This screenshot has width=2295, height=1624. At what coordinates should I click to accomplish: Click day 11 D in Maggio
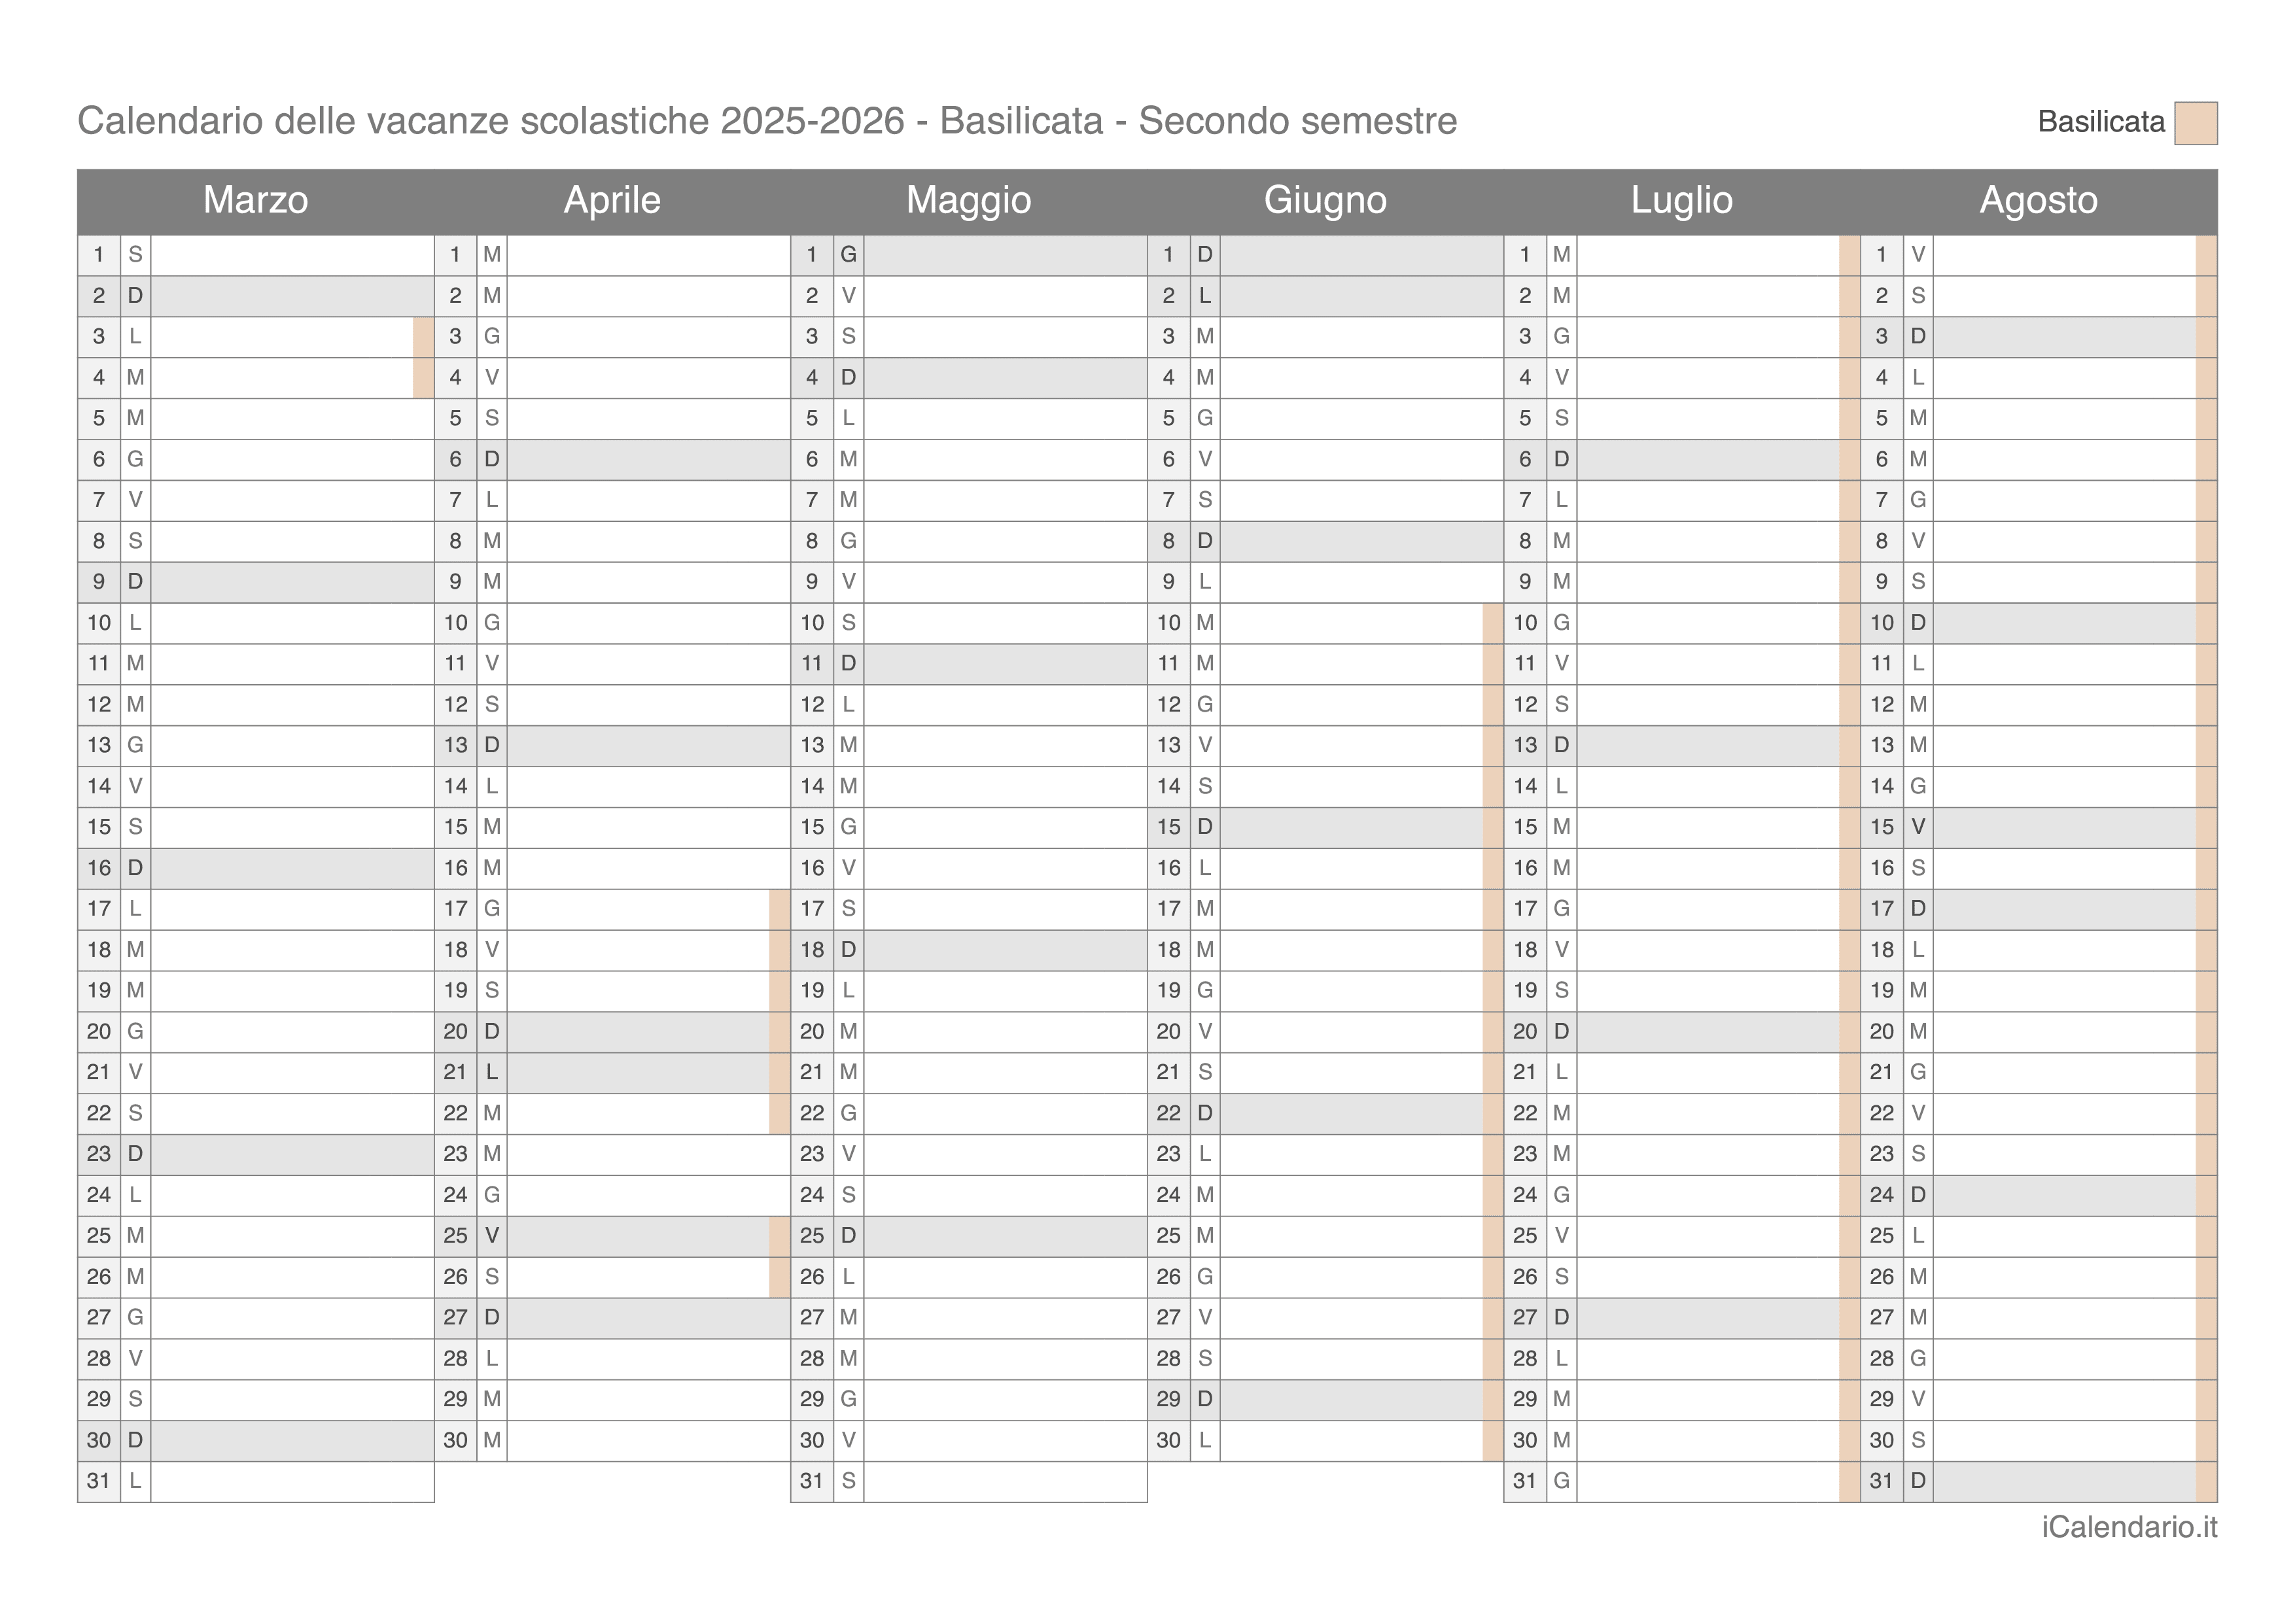969,664
